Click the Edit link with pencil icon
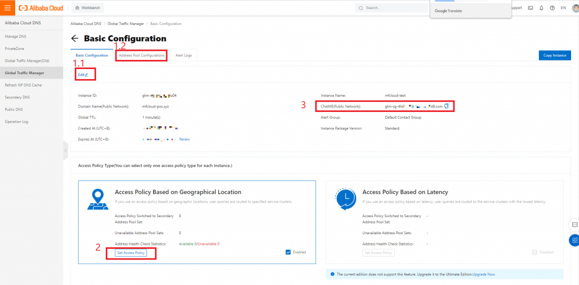579x285 pixels. click(83, 75)
